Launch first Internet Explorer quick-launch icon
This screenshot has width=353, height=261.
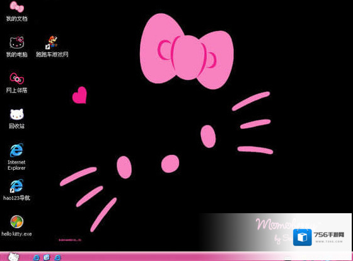pyautogui.click(x=36, y=257)
